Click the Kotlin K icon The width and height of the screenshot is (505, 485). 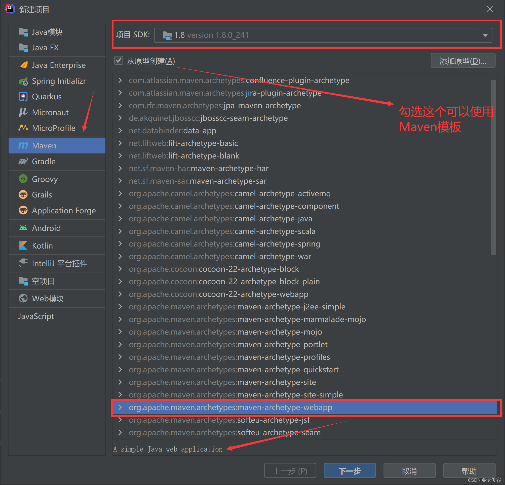[23, 246]
